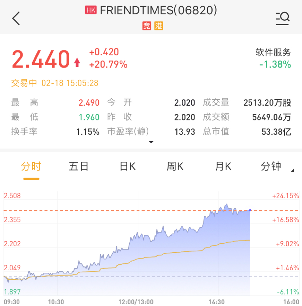Expand more stock details with down triangle
This screenshot has width=302, height=306.
click(151, 142)
